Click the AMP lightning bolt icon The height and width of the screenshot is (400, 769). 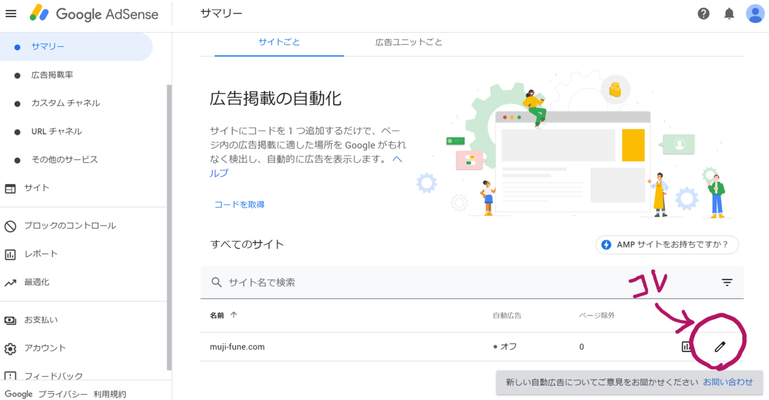pyautogui.click(x=606, y=245)
